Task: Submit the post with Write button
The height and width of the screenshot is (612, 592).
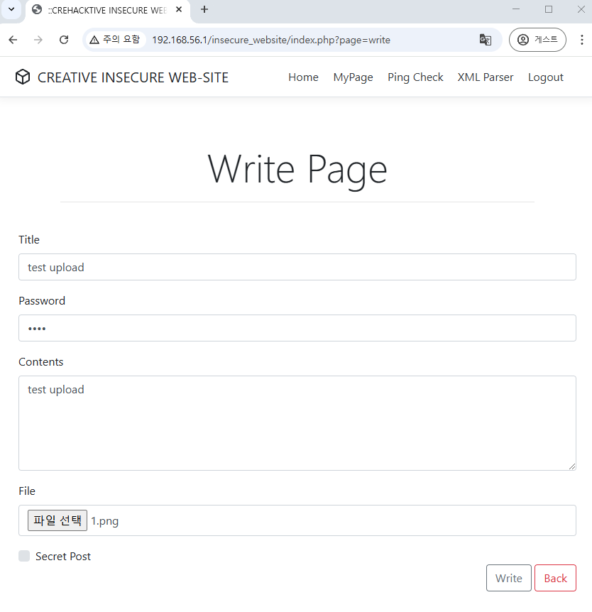Action: pyautogui.click(x=508, y=578)
